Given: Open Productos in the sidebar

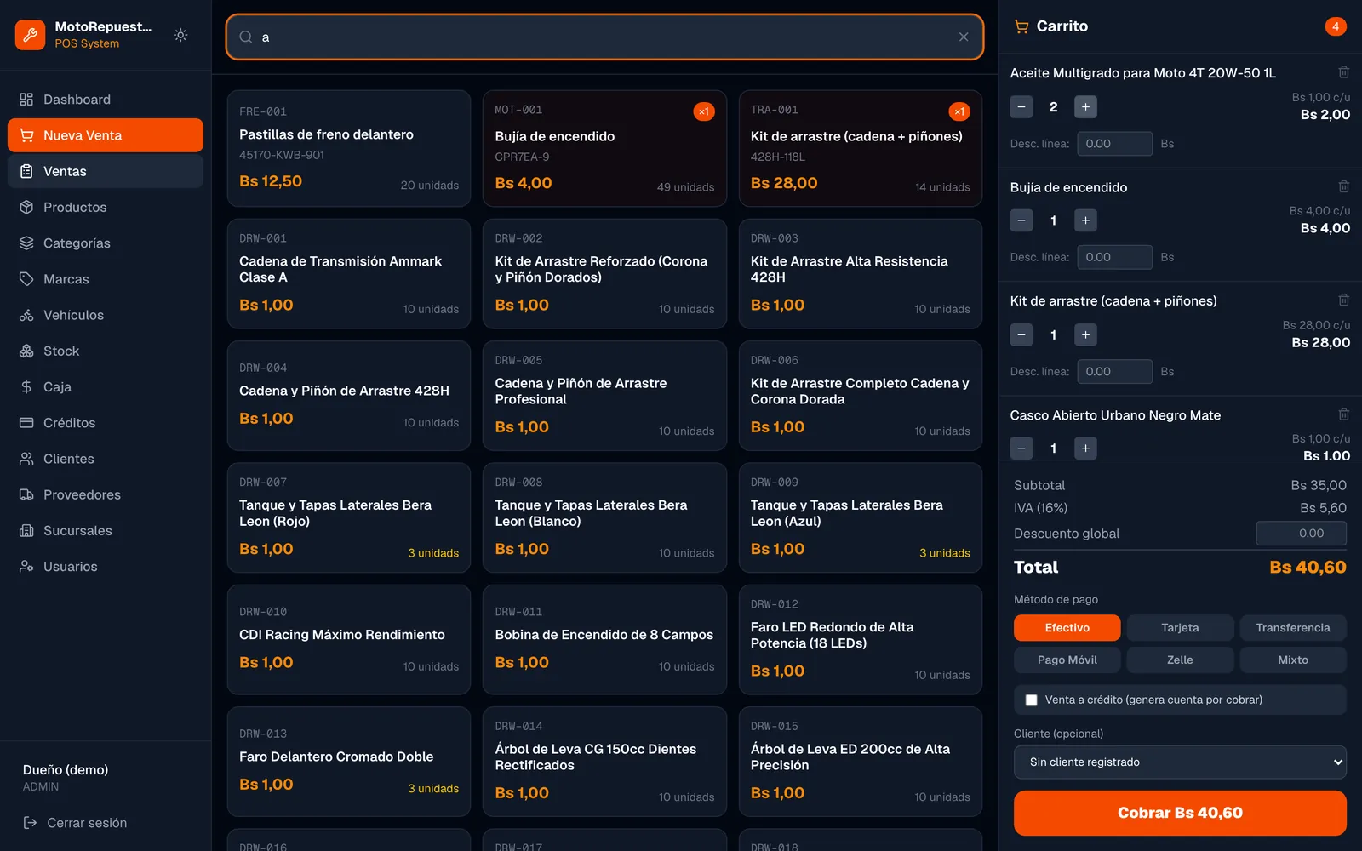Looking at the screenshot, I should click(106, 207).
